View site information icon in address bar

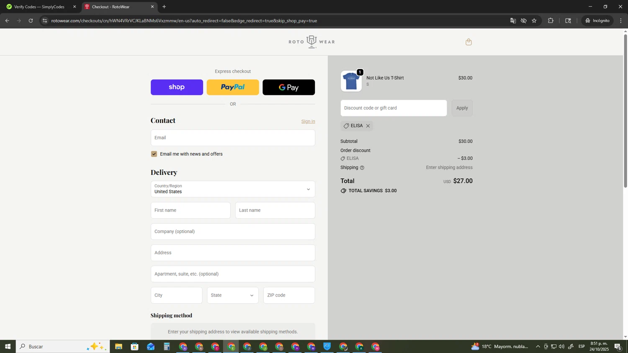click(45, 20)
